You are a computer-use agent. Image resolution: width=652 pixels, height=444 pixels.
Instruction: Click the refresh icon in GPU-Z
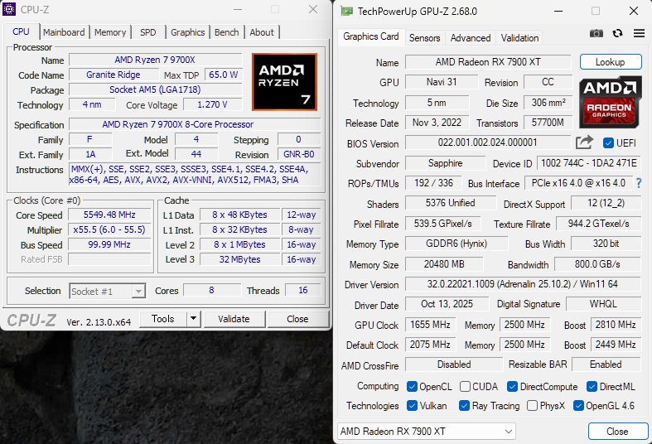[617, 34]
